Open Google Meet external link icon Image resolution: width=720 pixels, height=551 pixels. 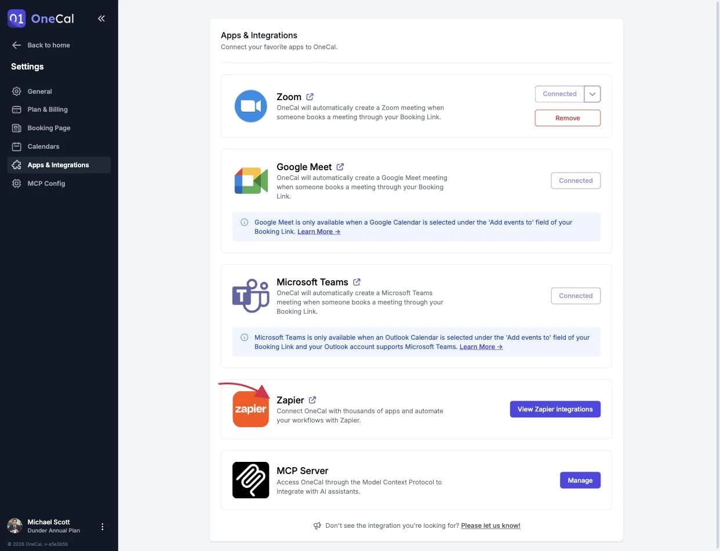[x=340, y=167]
